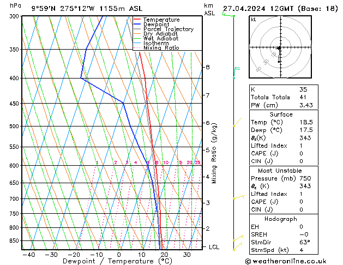This screenshot has height=265, width=343.
Task: Click the 'kt' unit label in hodograph
Action: tap(254, 20)
